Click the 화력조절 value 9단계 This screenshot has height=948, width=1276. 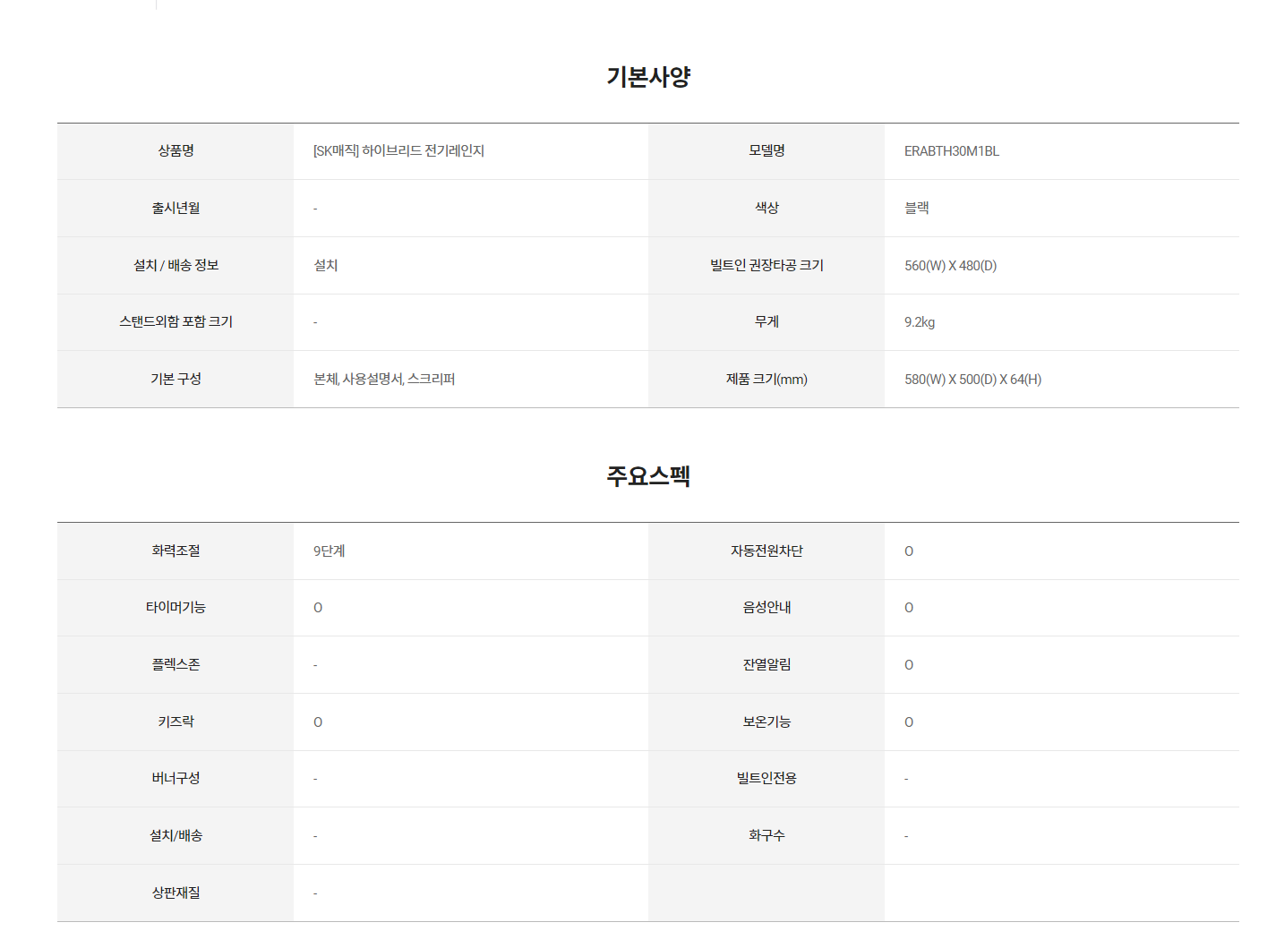(x=330, y=551)
